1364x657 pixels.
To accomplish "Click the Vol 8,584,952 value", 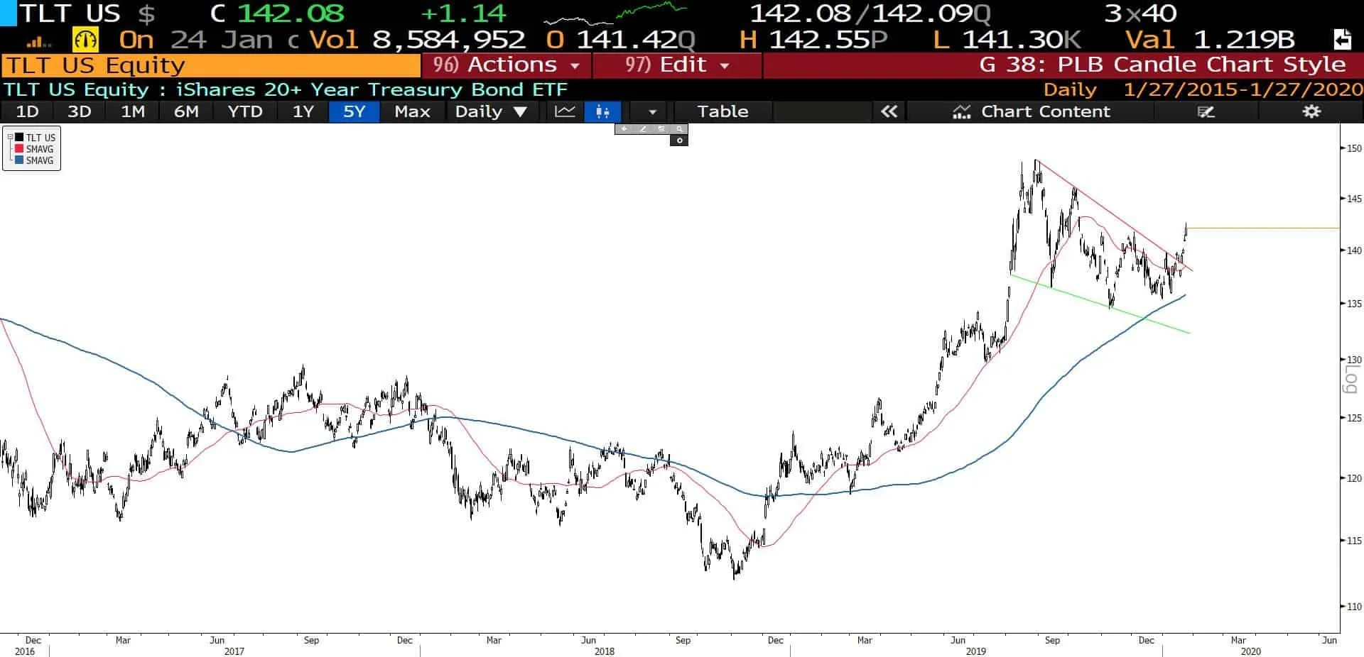I will click(x=418, y=40).
